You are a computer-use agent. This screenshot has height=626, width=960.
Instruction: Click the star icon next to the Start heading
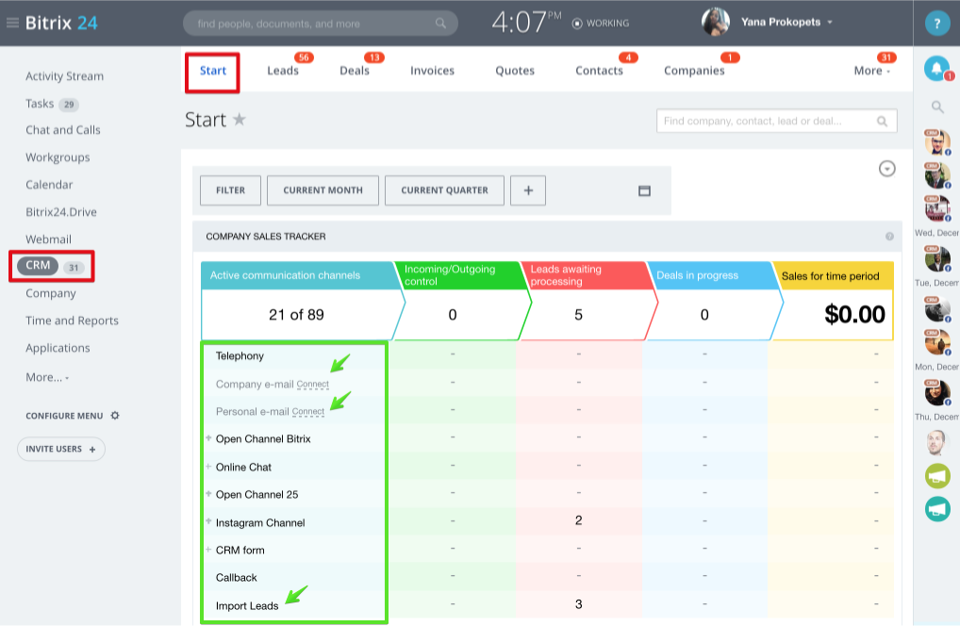[240, 119]
